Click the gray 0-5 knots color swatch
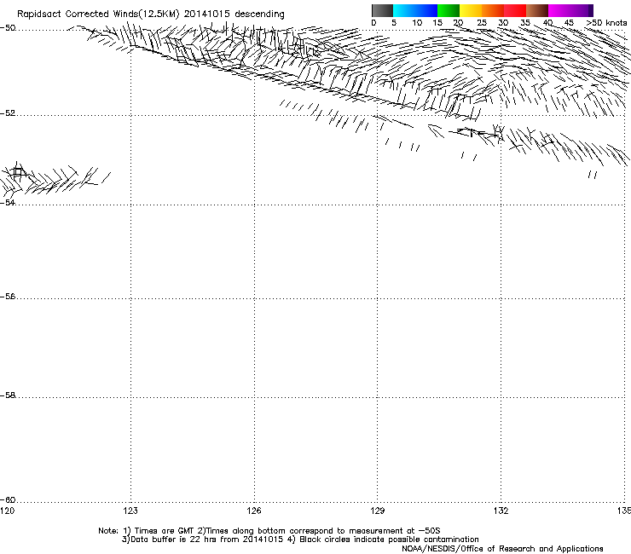The width and height of the screenshot is (631, 554). pyautogui.click(x=382, y=10)
